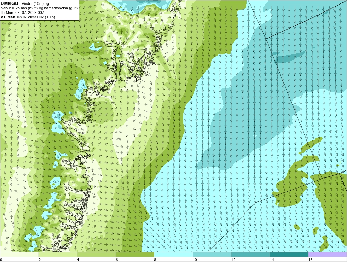Click the 10–12 m/s turquoise legend color

point(212,254)
